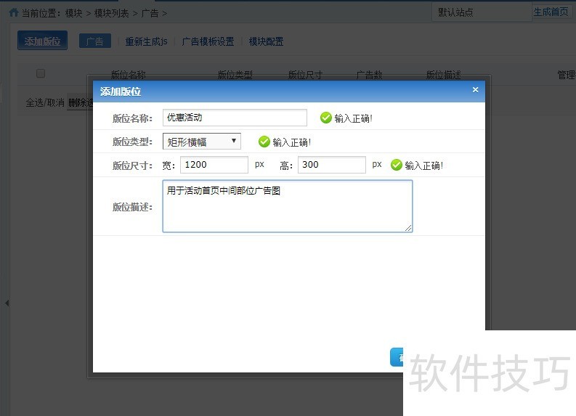Click the 版位尺寸 column header
The image size is (576, 416).
coord(305,75)
